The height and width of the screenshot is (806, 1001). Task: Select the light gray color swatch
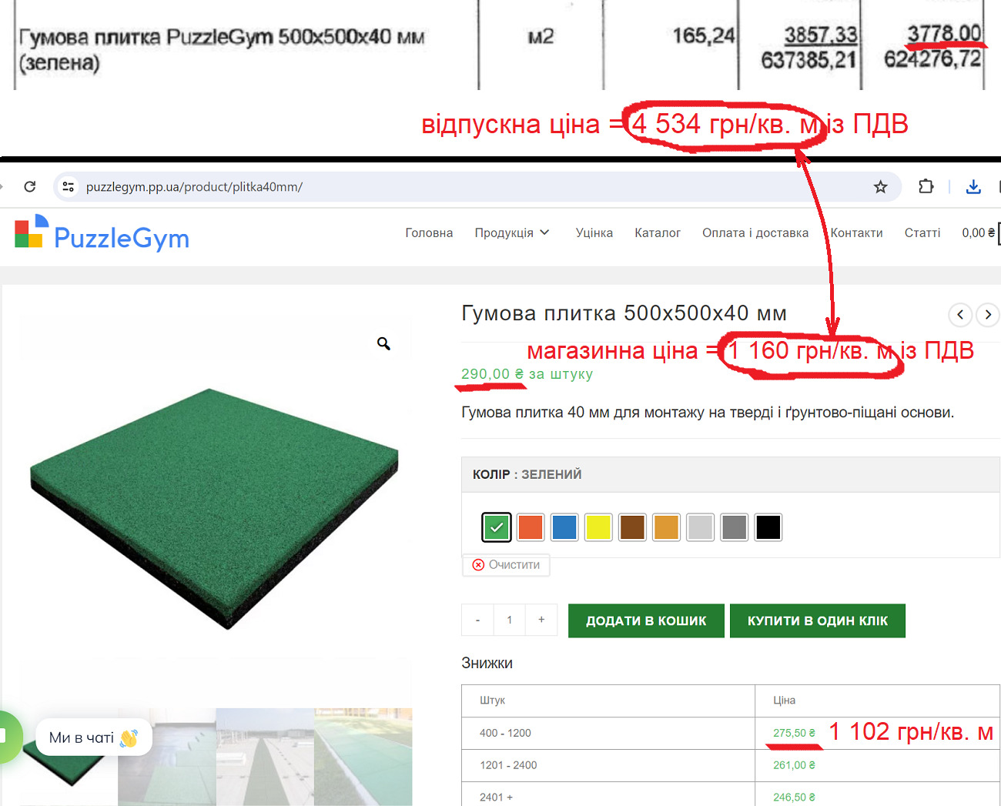click(701, 527)
